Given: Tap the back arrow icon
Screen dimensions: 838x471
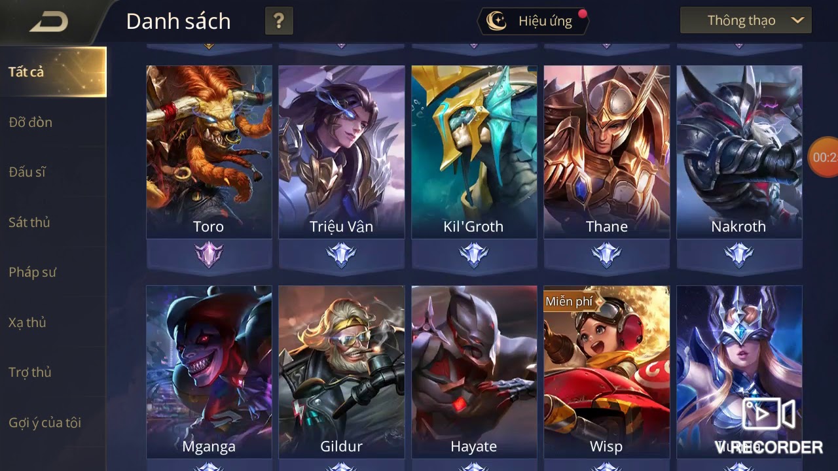Looking at the screenshot, I should click(49, 22).
